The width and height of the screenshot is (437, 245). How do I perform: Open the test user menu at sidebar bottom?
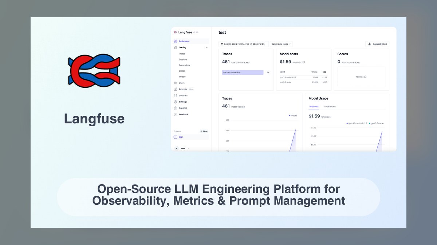click(182, 148)
